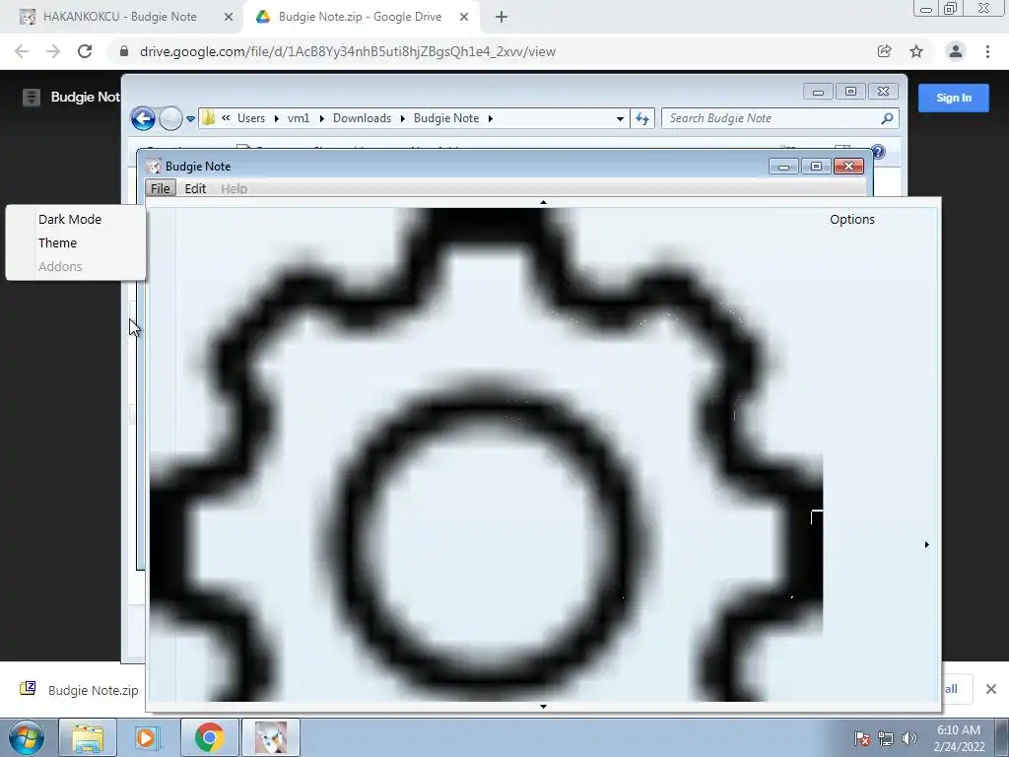Viewport: 1009px width, 757px height.
Task: Expand the submenu arrow on the right edge
Action: coord(926,544)
